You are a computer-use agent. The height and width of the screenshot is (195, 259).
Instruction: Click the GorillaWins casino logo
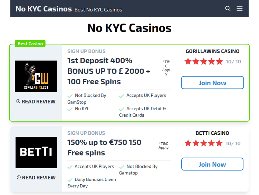point(36,76)
